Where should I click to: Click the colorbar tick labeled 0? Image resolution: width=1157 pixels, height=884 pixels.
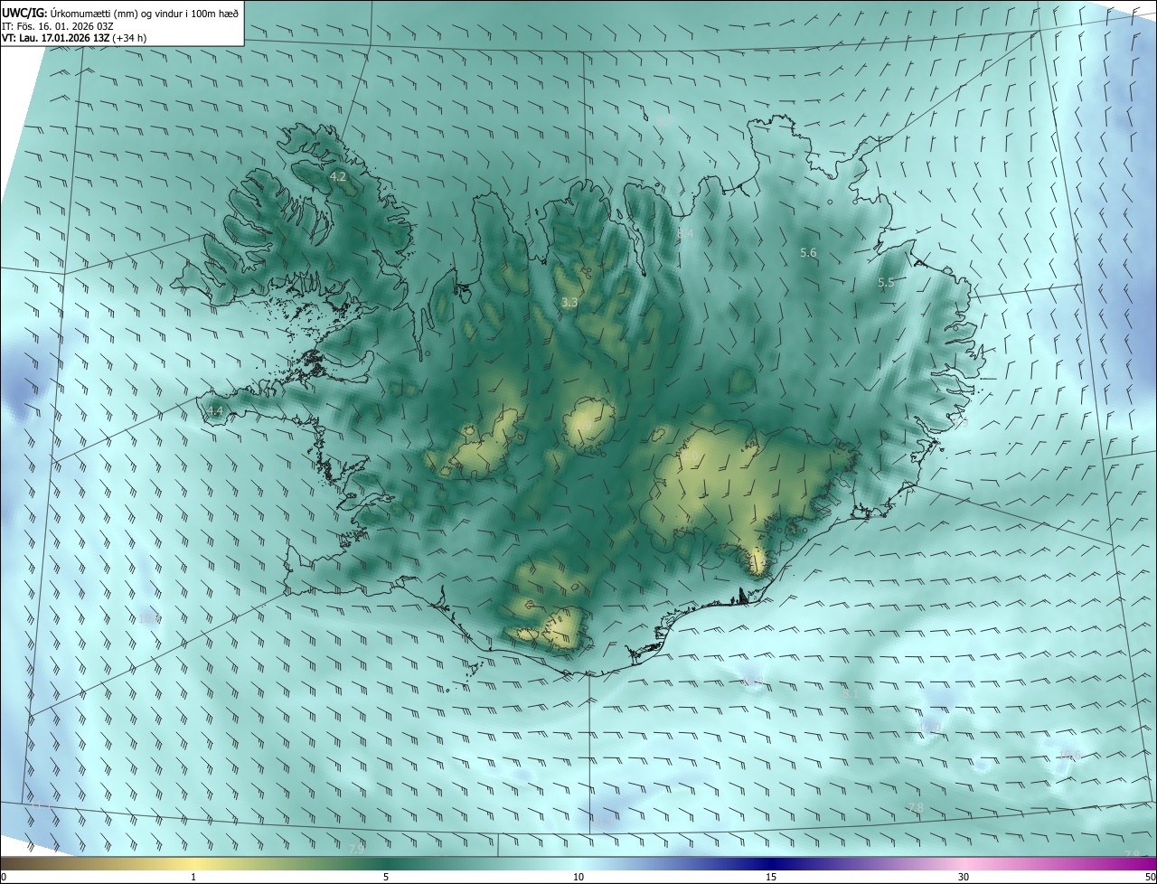(x=4, y=877)
